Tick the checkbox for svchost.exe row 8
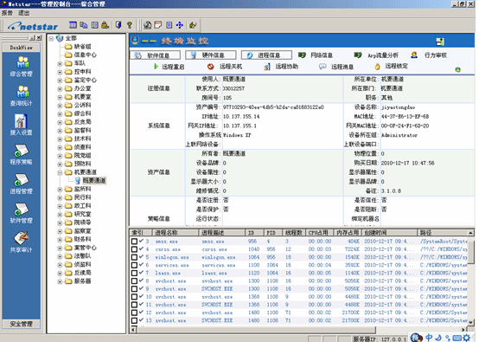This screenshot has height=342, width=479. coord(134,281)
